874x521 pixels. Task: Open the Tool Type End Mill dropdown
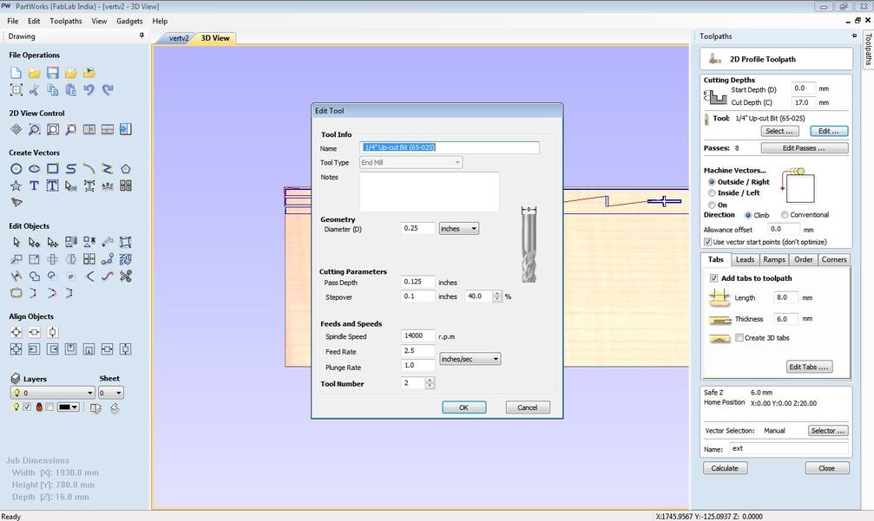click(x=411, y=162)
